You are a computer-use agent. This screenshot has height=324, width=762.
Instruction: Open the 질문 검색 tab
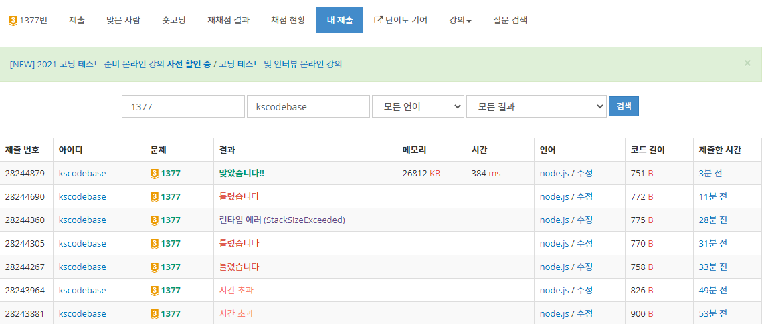click(510, 20)
